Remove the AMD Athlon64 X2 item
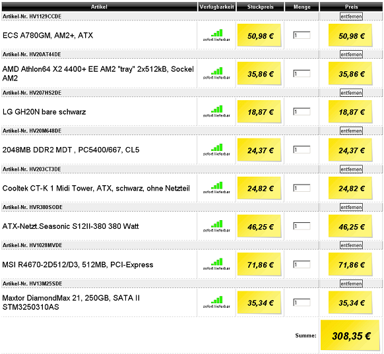The width and height of the screenshot is (384, 354). coord(351,54)
